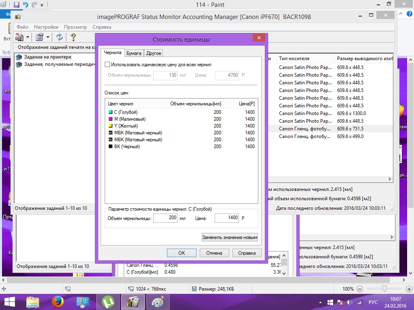This screenshot has height=310, width=414.
Task: Open the dropdown arrow next to CSV export
Action: [27, 37]
